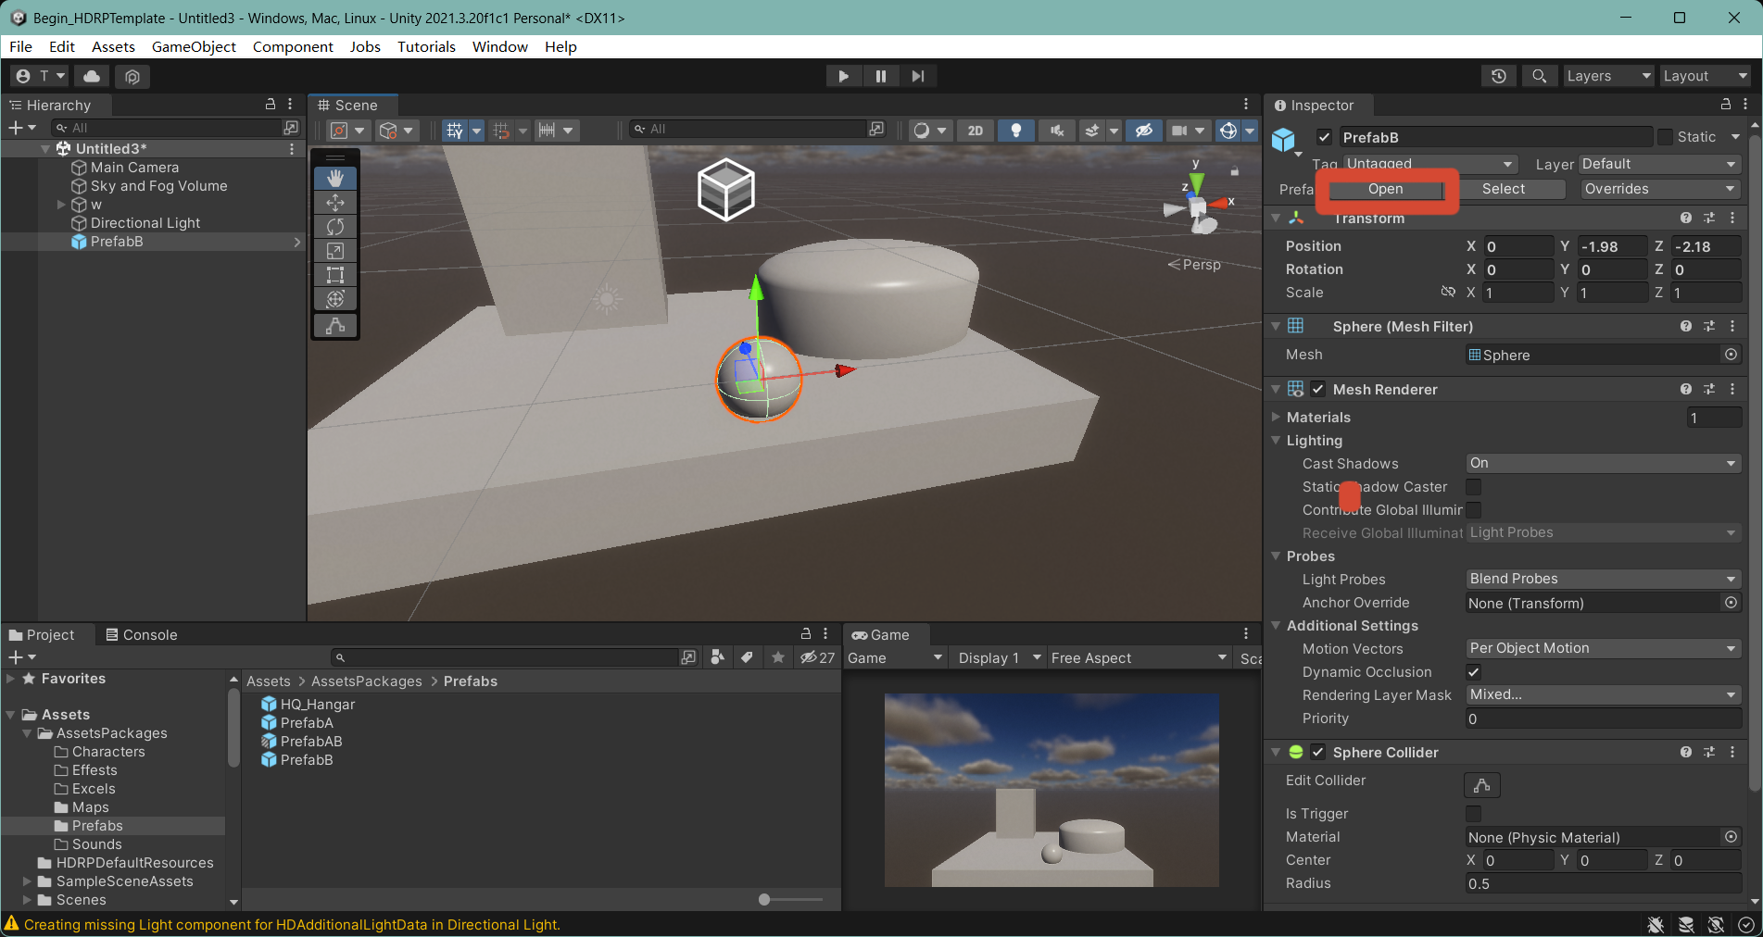This screenshot has height=937, width=1763.
Task: Open the prefab Overrides dropdown
Action: [x=1660, y=189]
